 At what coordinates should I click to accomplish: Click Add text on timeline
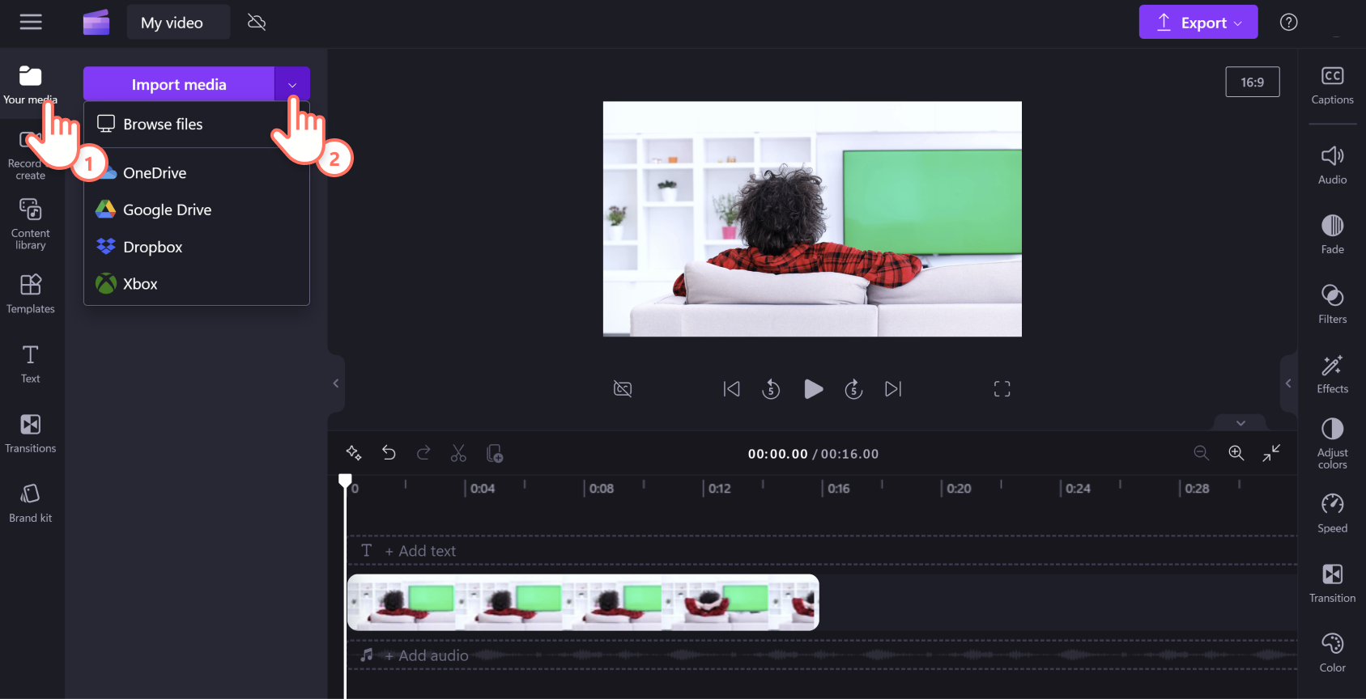pos(420,551)
